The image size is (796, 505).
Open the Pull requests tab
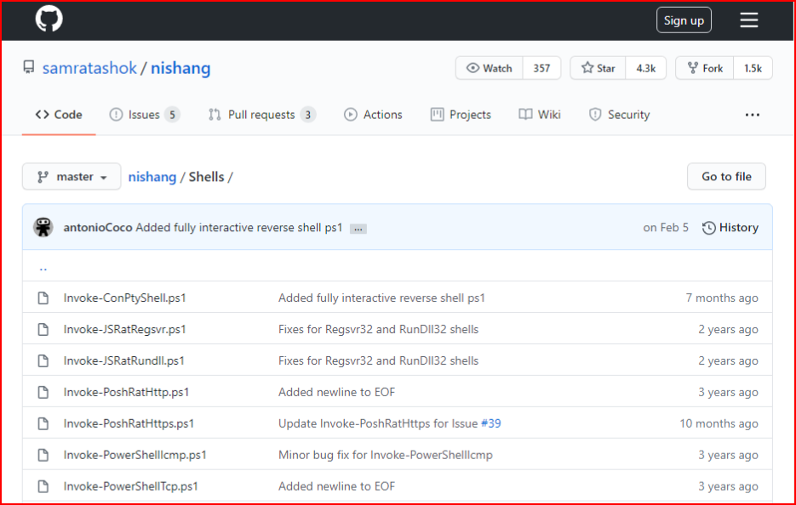pyautogui.click(x=261, y=115)
